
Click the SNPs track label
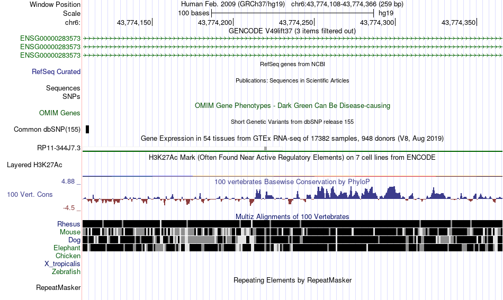pos(71,96)
